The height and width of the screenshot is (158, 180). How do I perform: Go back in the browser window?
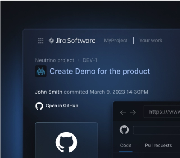123,112
